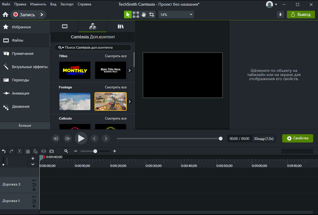
Task: Select the Pan hand tool
Action: click(x=144, y=14)
